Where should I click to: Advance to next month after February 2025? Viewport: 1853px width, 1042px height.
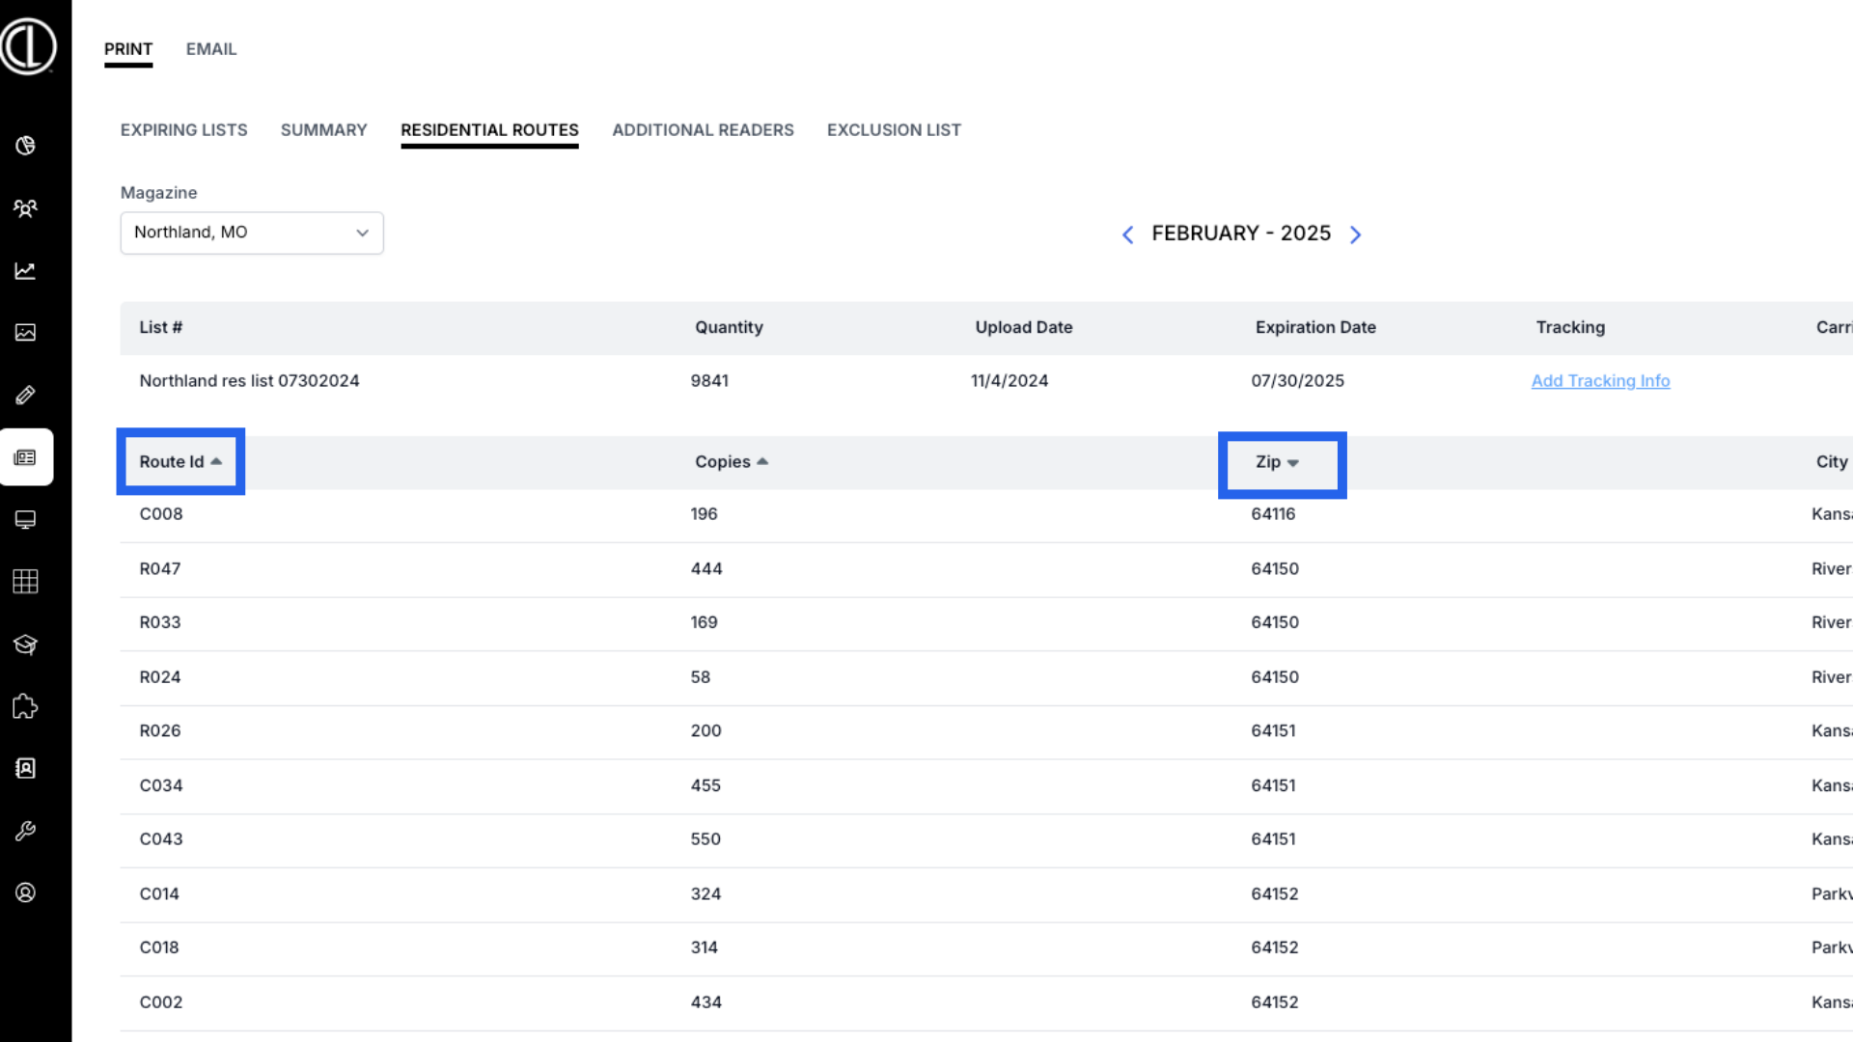pos(1356,234)
